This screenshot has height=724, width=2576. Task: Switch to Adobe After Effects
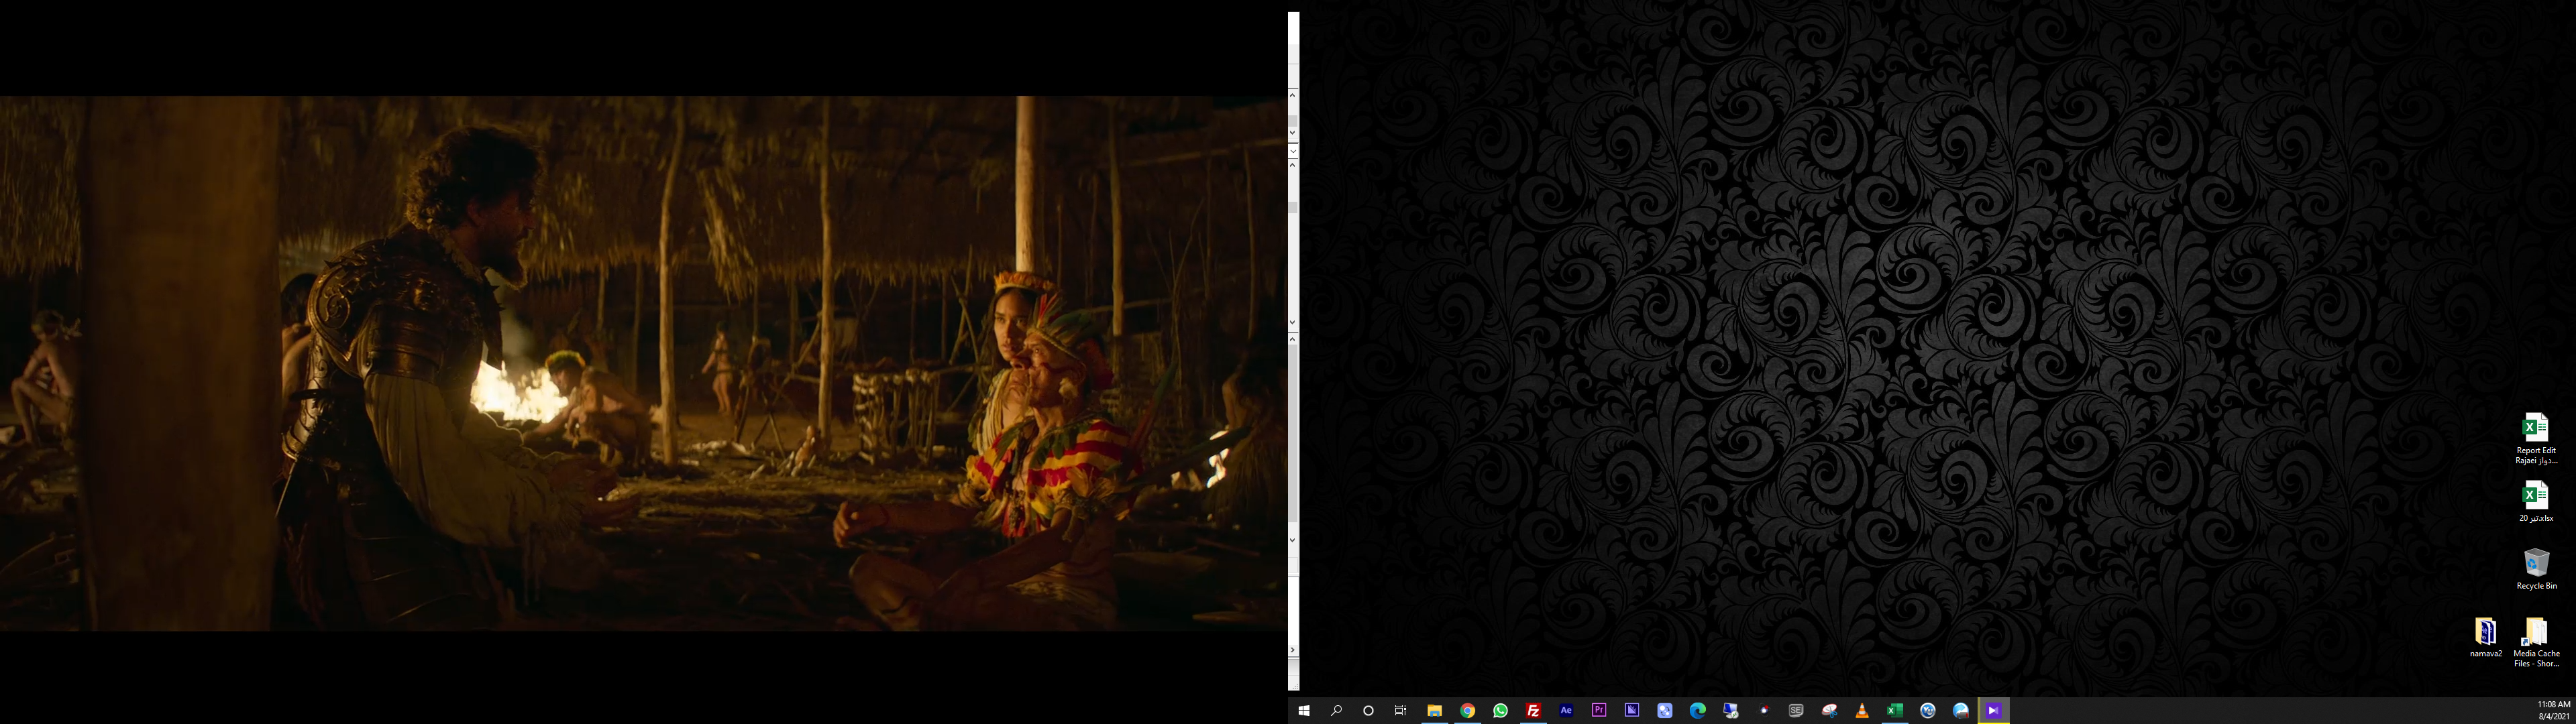[1566, 711]
